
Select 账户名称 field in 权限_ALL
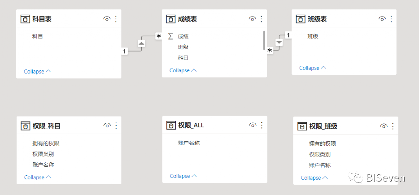[x=188, y=143]
